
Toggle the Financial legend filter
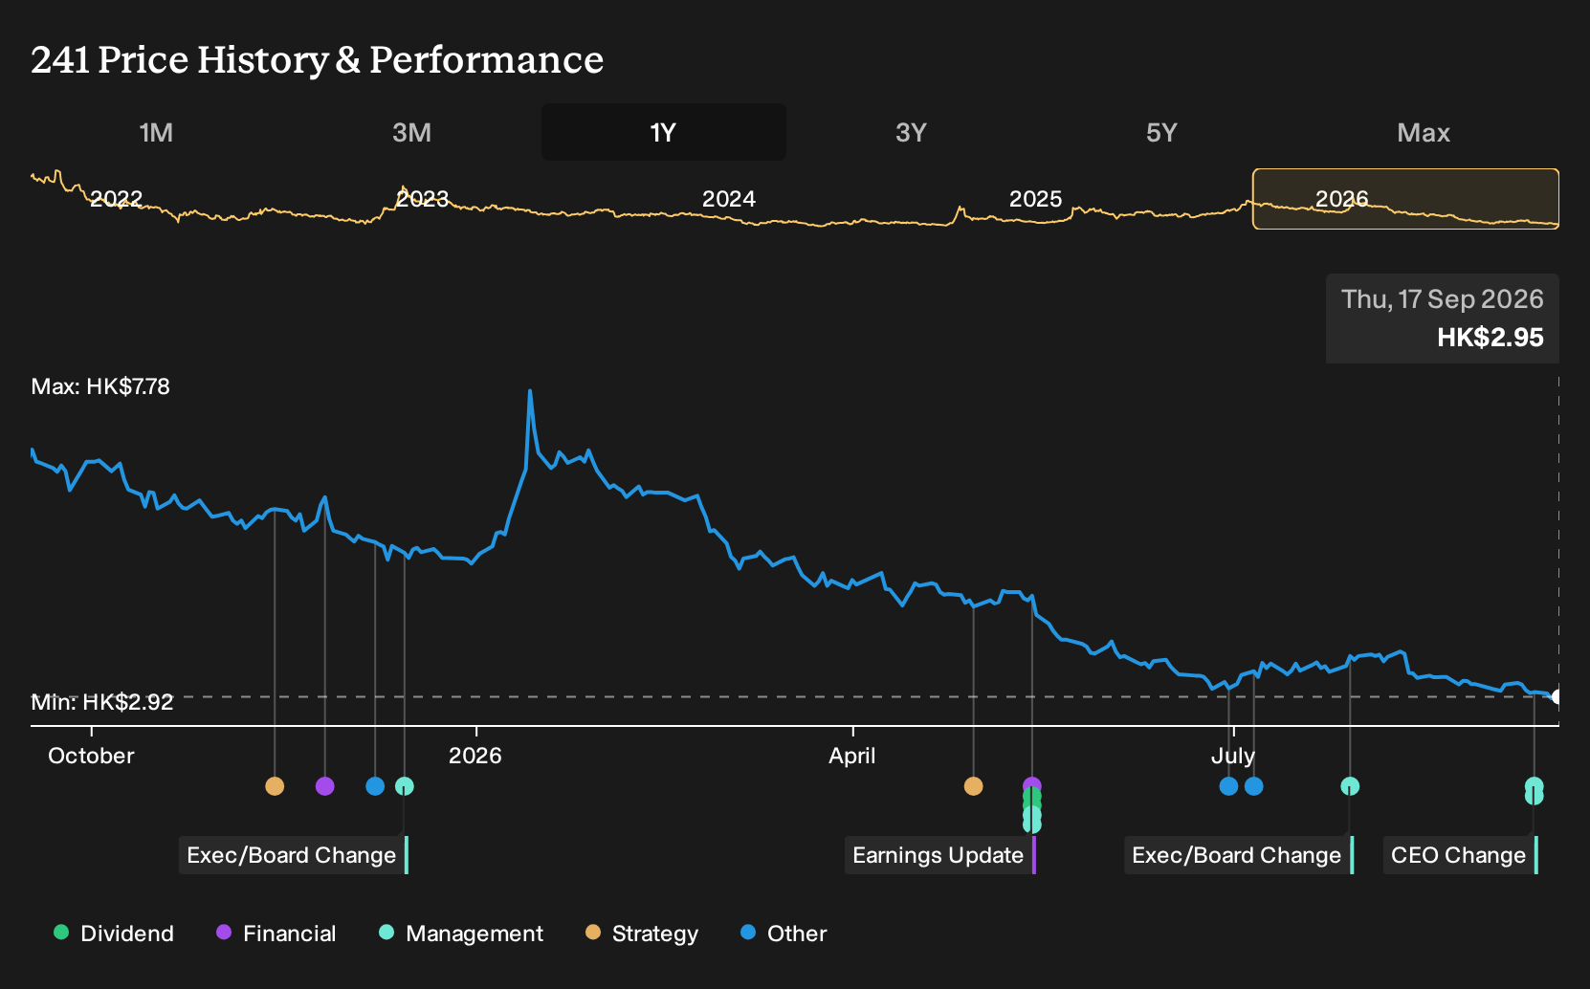pos(276,934)
